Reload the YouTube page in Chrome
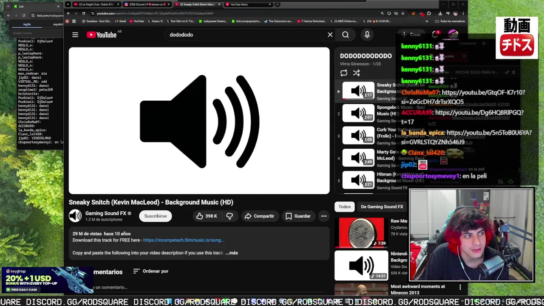Viewport: 544px width, 306px height. [x=84, y=13]
